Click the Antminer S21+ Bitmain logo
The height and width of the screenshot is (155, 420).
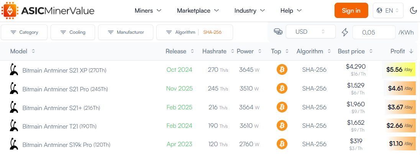tap(13, 107)
